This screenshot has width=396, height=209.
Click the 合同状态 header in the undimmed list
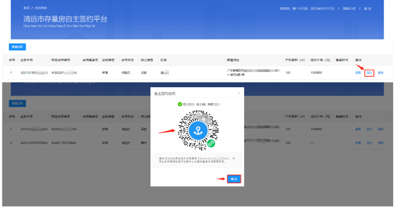128,60
